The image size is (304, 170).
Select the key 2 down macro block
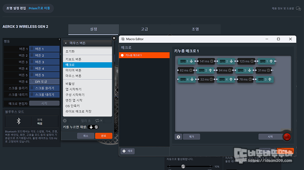226,61
